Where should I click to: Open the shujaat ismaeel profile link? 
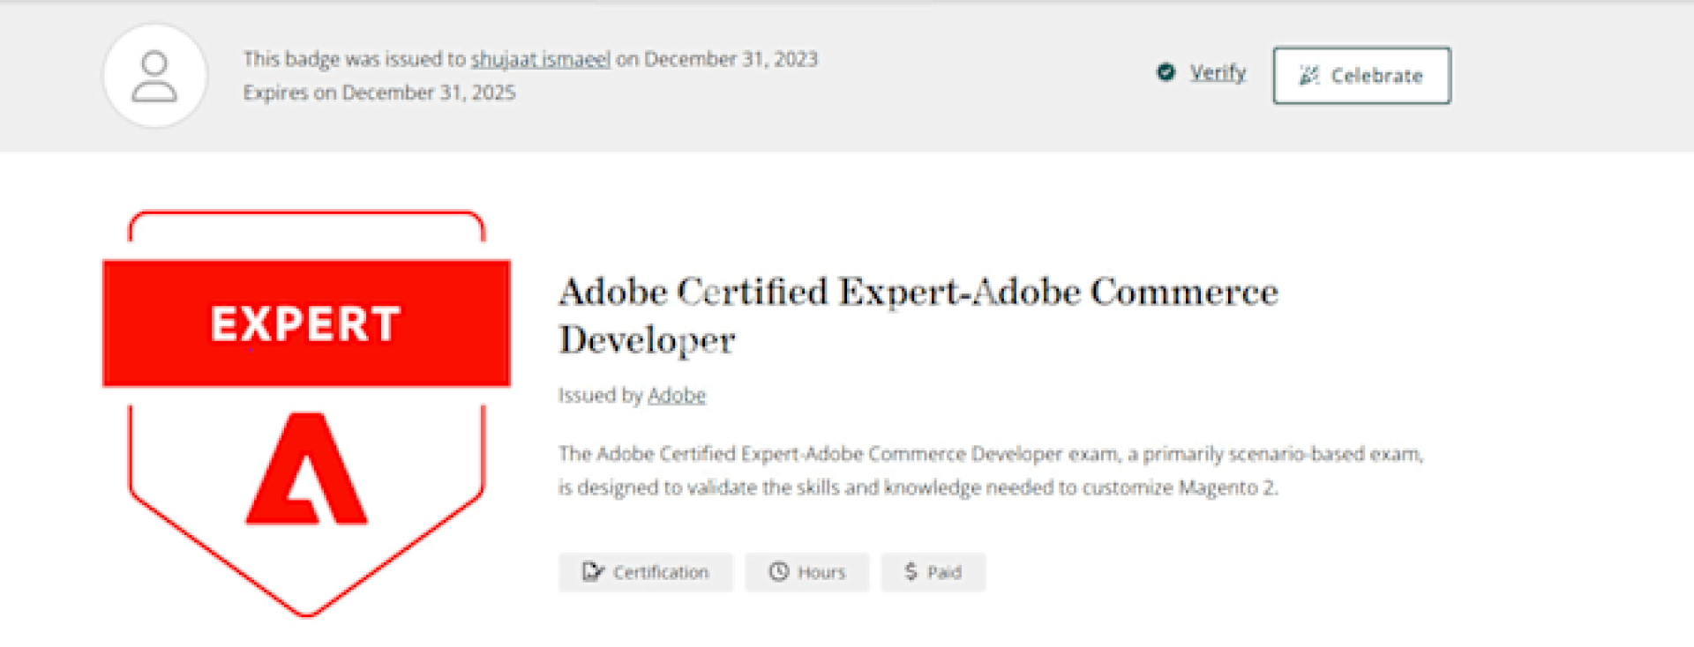tap(540, 59)
